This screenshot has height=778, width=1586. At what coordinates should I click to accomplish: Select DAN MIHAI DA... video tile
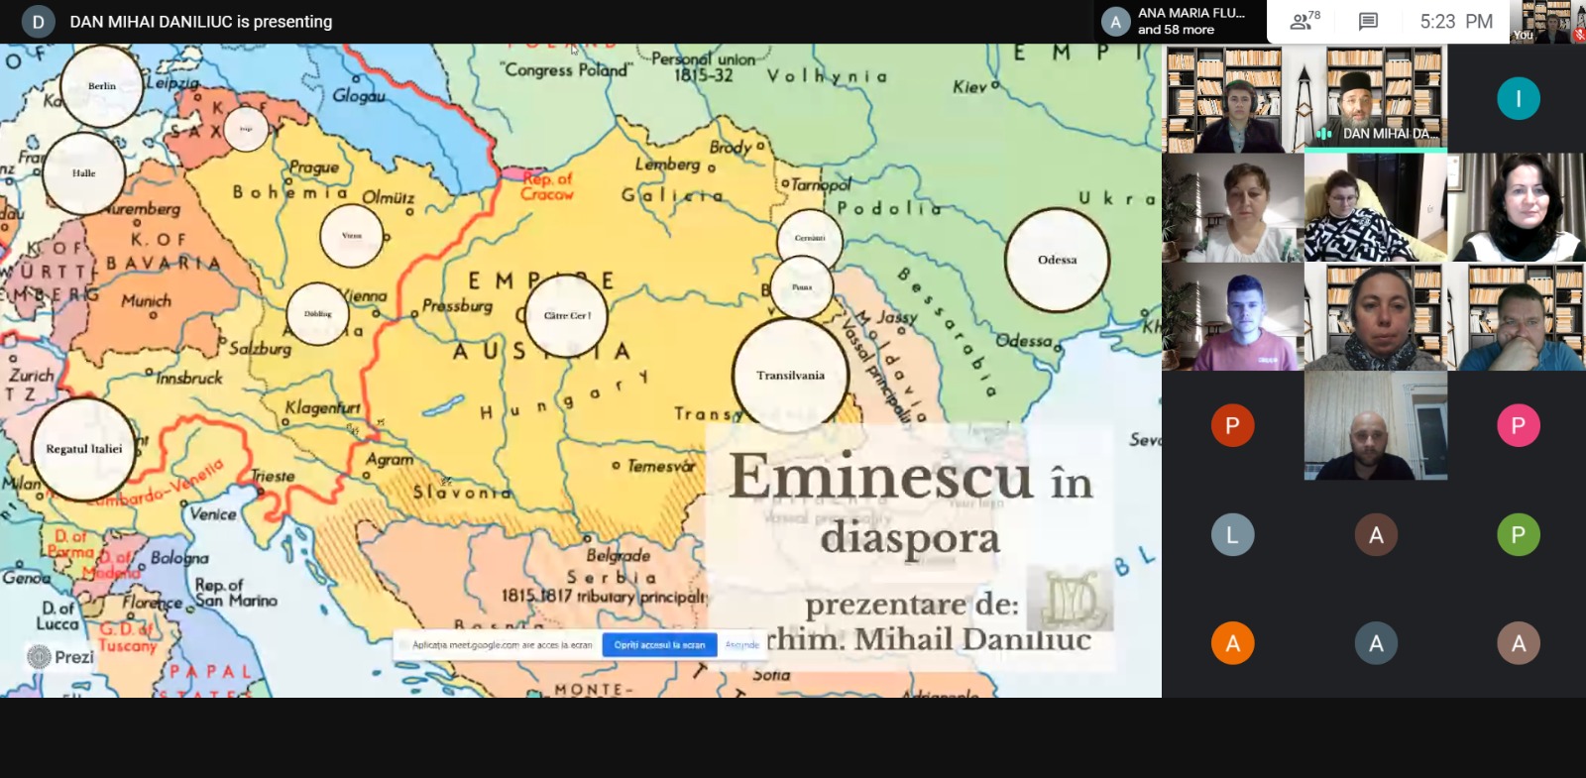point(1375,97)
